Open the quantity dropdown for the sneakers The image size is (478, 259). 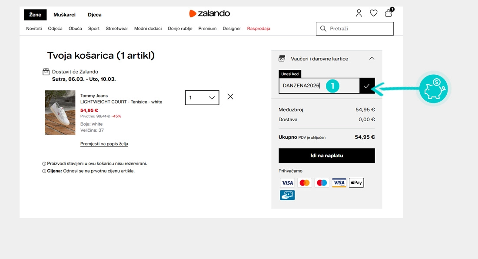tap(211, 97)
